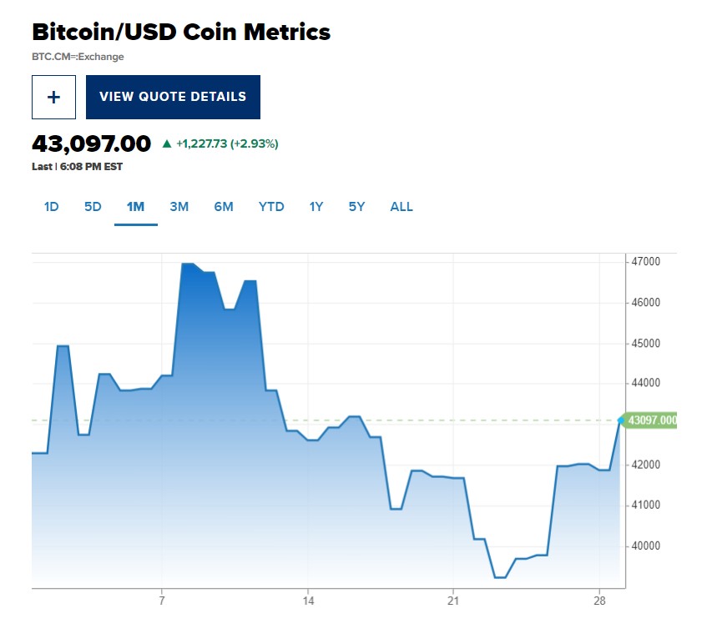Switch to the 1Y chart view
The height and width of the screenshot is (639, 707).
[x=316, y=207]
